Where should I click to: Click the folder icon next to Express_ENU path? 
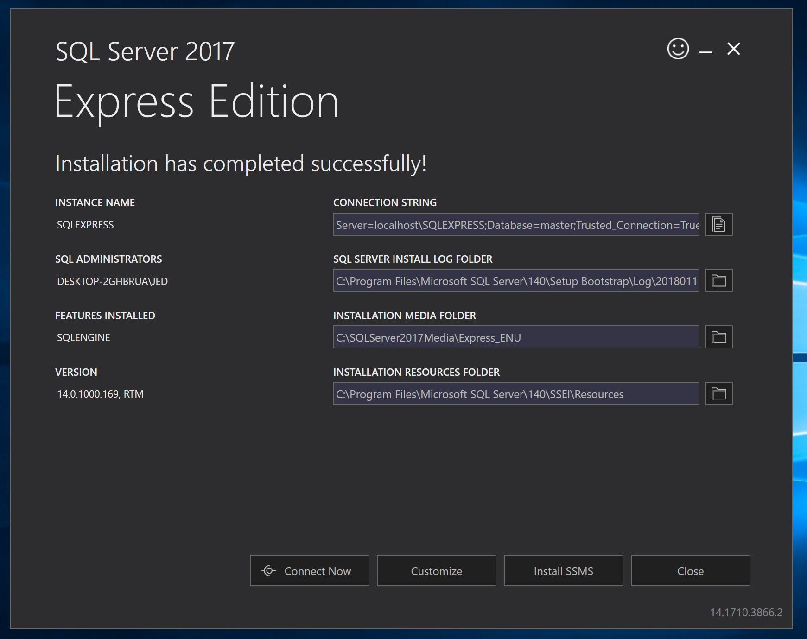click(x=718, y=337)
